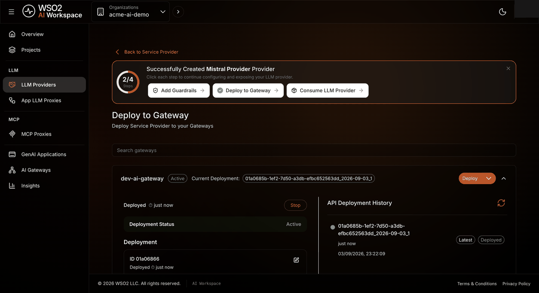Open Terms & Conditions link

(x=477, y=284)
